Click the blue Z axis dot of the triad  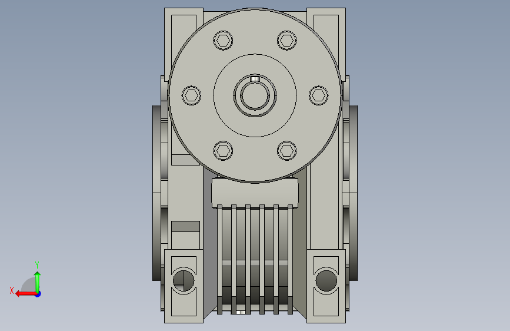[x=38, y=294]
